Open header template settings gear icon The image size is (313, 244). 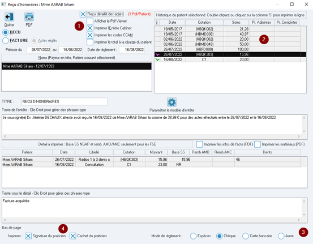click(x=171, y=102)
